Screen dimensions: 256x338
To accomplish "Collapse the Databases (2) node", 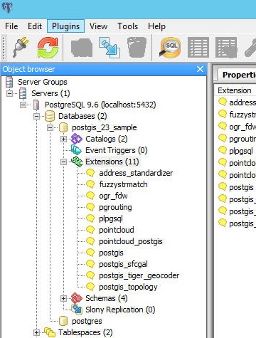I will [x=36, y=116].
